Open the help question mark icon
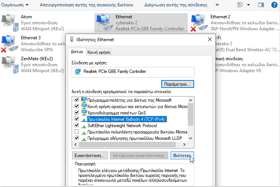The image size is (280, 187). coord(274,5)
